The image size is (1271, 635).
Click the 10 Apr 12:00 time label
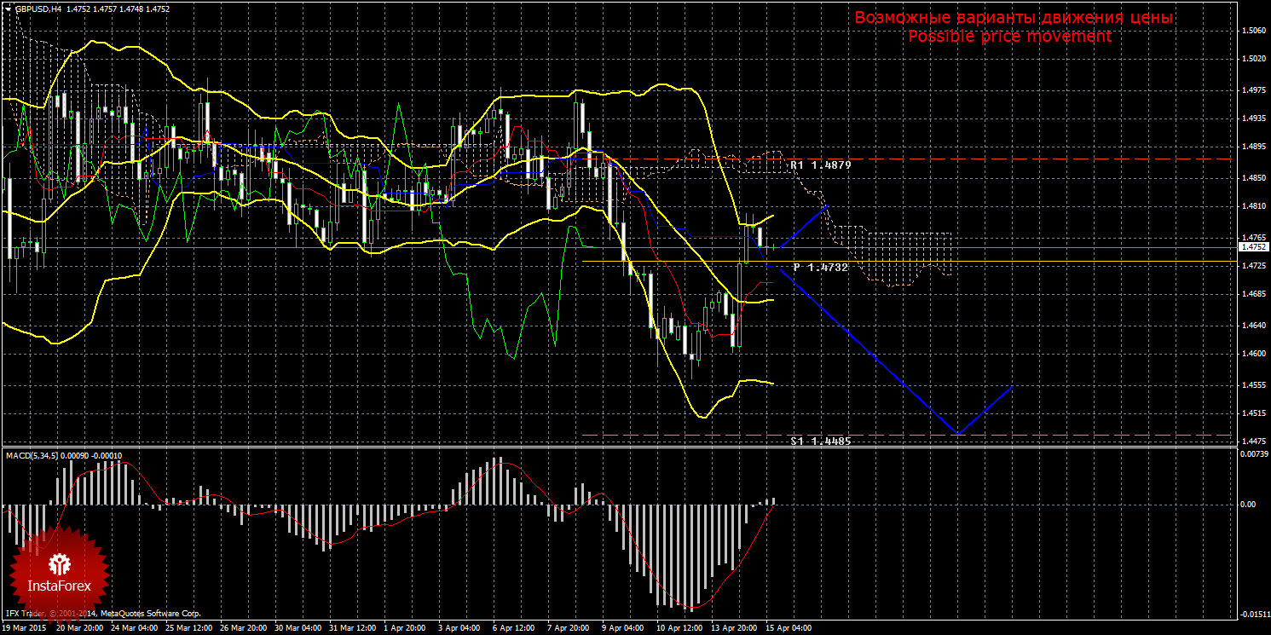[679, 628]
